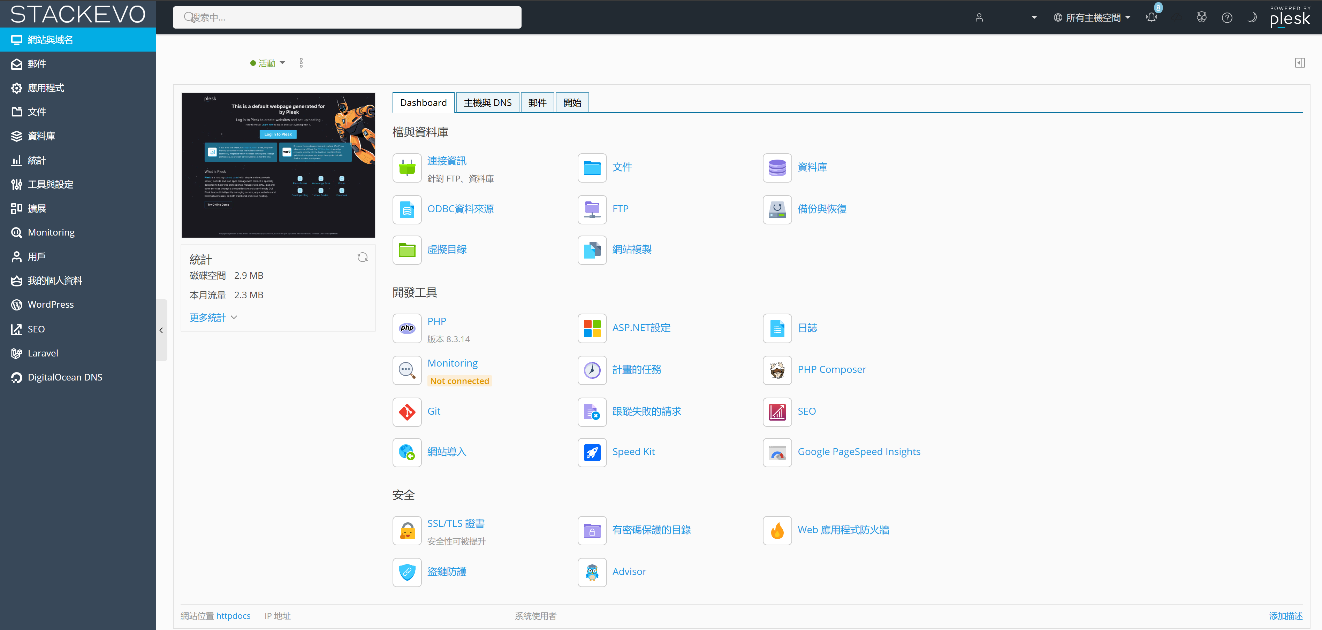This screenshot has height=630, width=1322.
Task: Toggle dark mode moon icon
Action: (x=1252, y=17)
